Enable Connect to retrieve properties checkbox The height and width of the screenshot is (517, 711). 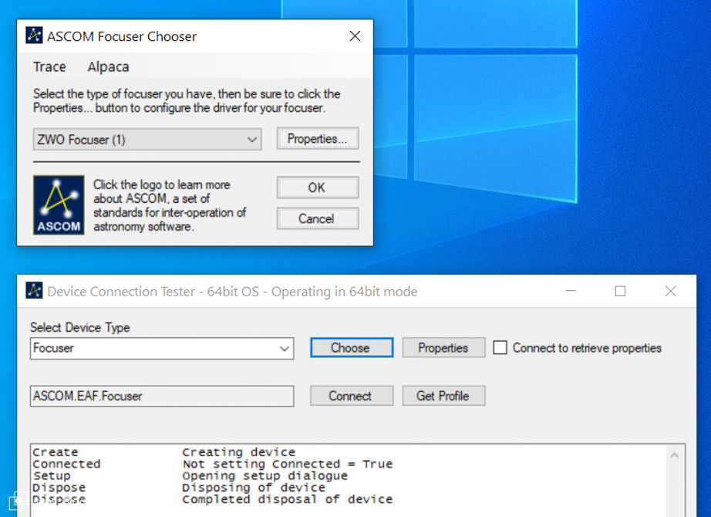point(500,348)
